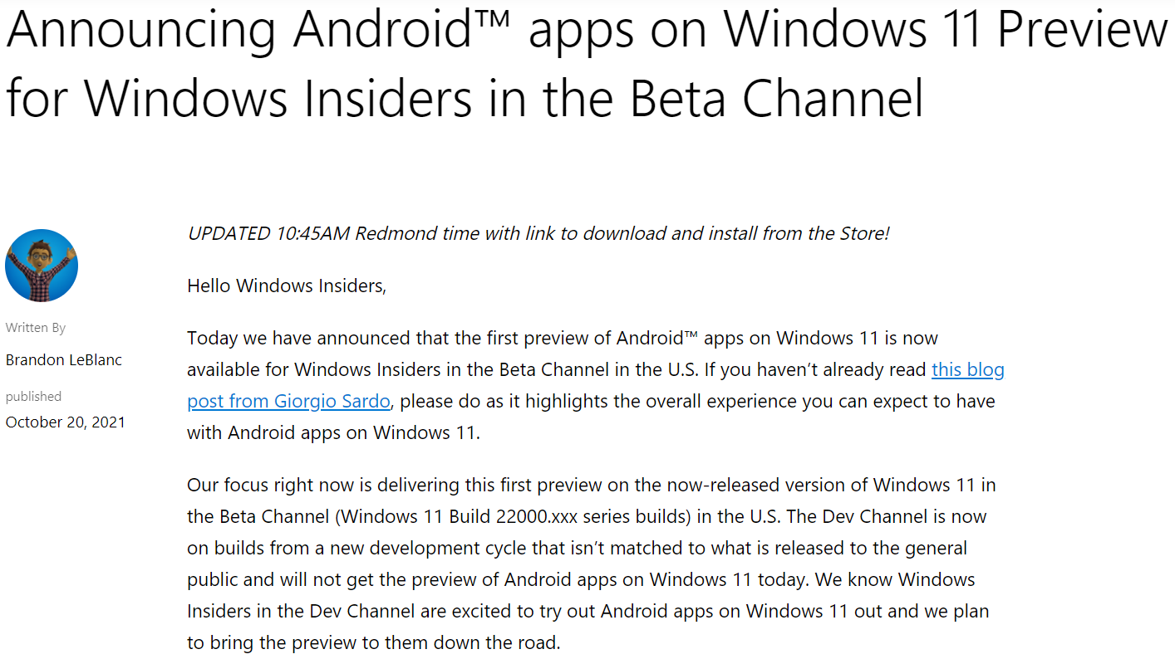Select the October 20, 2021 publish date

[66, 422]
